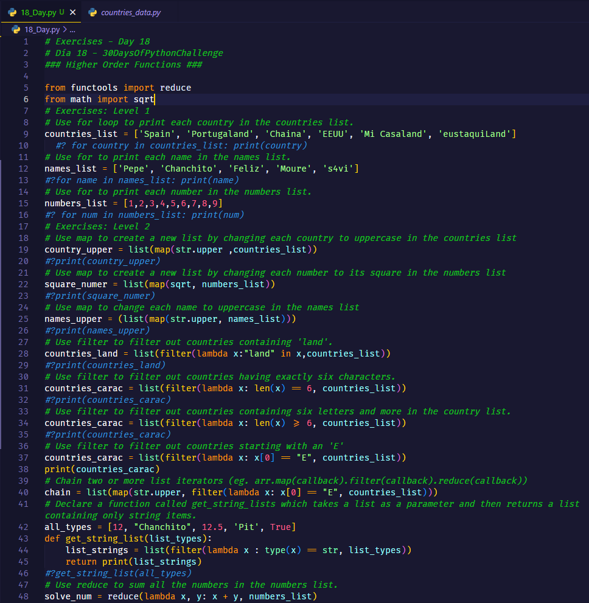Close the 18_Day.py tab
The image size is (589, 603).
[x=72, y=12]
